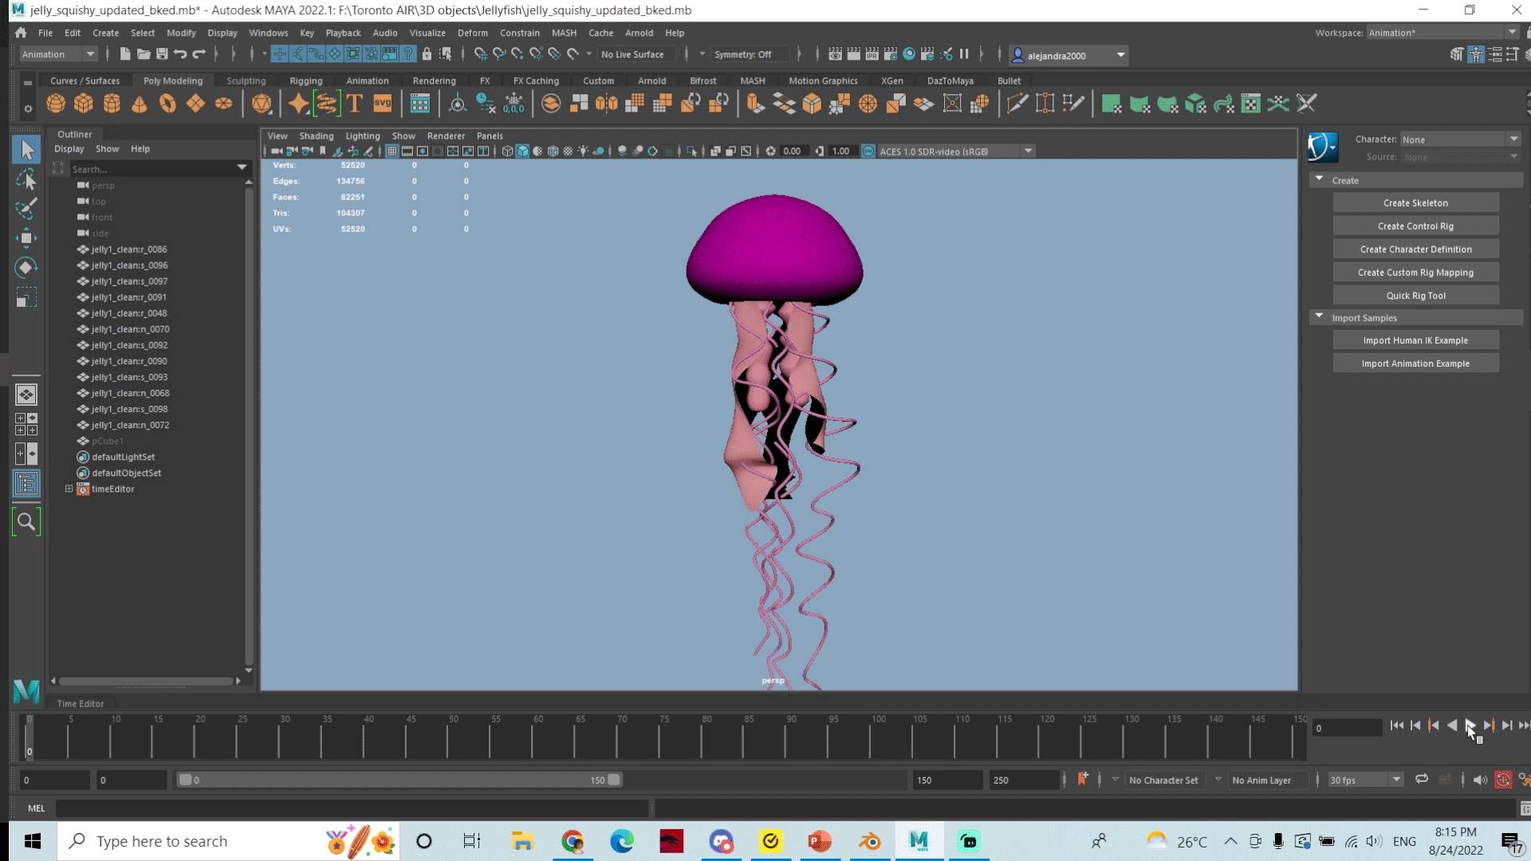The width and height of the screenshot is (1531, 861).
Task: Toggle the auto keyframe button
Action: (x=1503, y=780)
